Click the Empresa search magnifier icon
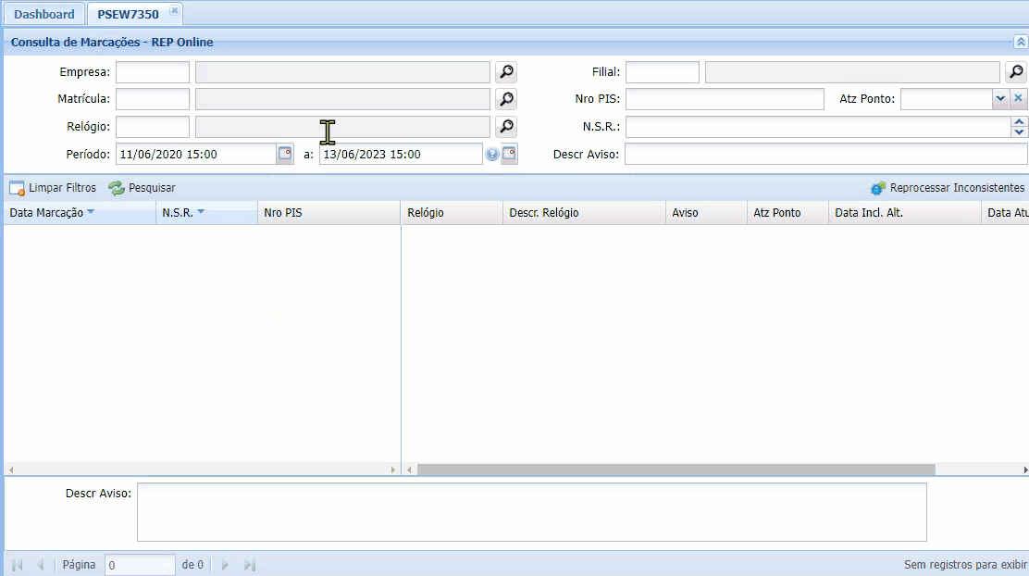1029x576 pixels. pyautogui.click(x=506, y=72)
